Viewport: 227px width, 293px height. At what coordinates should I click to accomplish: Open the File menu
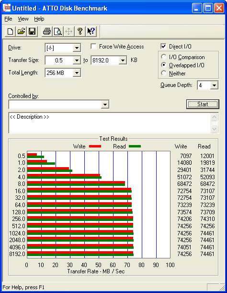tap(8, 19)
